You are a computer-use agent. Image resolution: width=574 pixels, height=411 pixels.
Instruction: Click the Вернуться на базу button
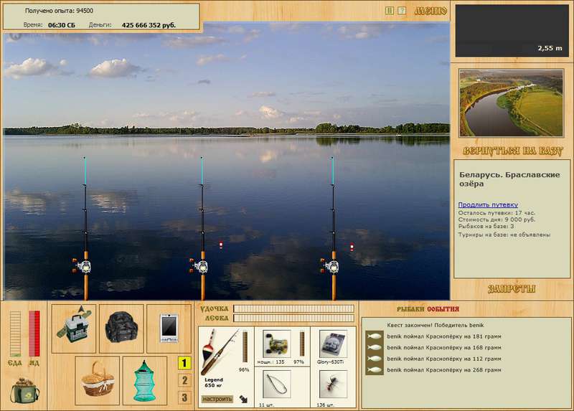(x=512, y=151)
